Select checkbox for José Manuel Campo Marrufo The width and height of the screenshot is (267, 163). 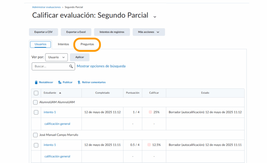[x=35, y=135]
